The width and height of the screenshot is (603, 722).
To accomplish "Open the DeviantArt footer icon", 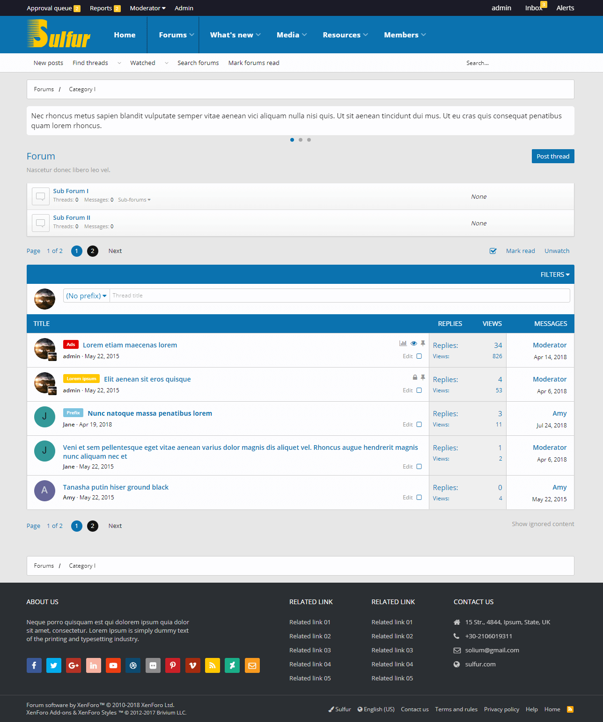I will (232, 665).
